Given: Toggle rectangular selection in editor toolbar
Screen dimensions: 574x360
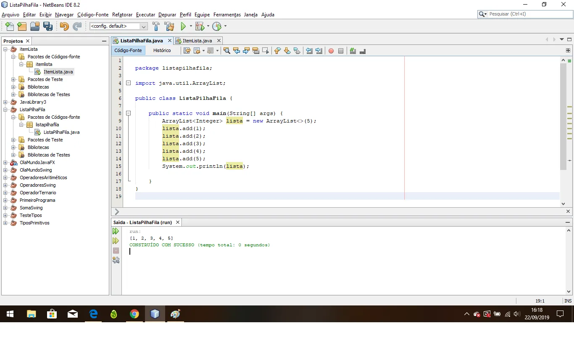Looking at the screenshot, I should [x=266, y=51].
